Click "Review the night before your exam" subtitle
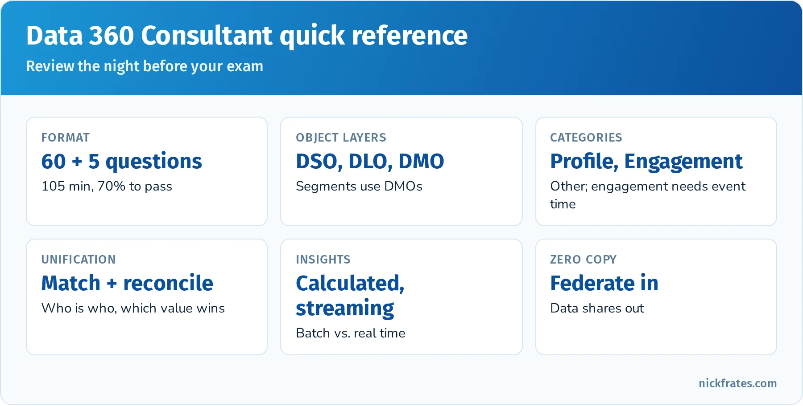This screenshot has height=406, width=803. click(145, 66)
